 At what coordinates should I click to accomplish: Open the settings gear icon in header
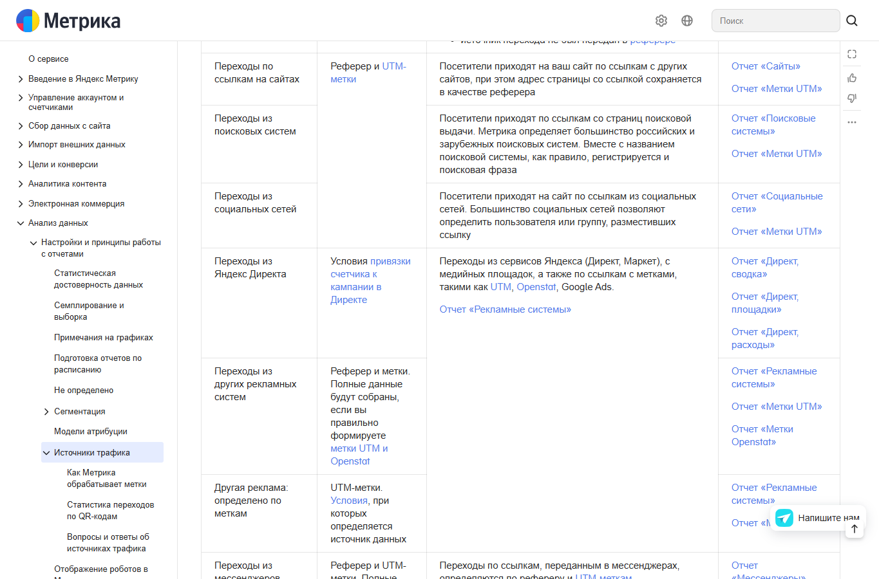point(661,21)
